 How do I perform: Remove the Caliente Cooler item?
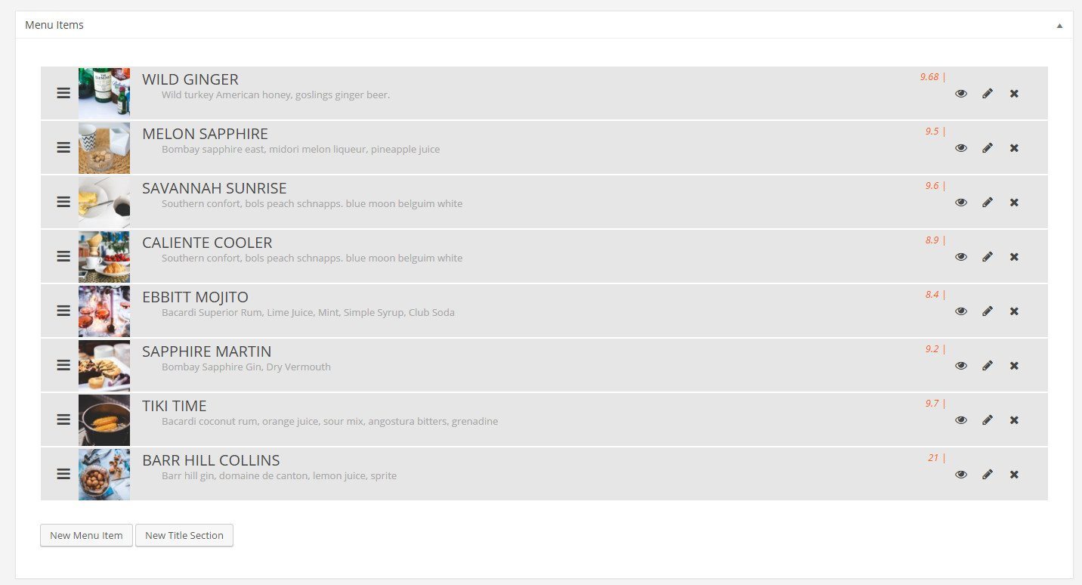point(1014,257)
